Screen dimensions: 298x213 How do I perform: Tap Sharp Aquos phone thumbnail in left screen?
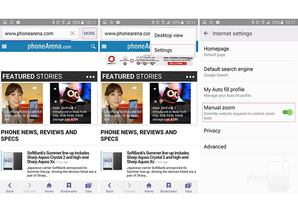[13, 161]
